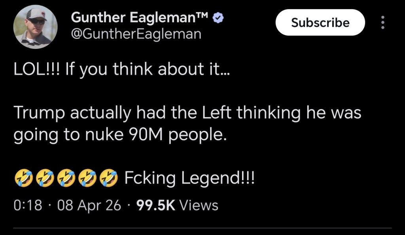Click the "Fcking Legend!!!" text

(190, 178)
